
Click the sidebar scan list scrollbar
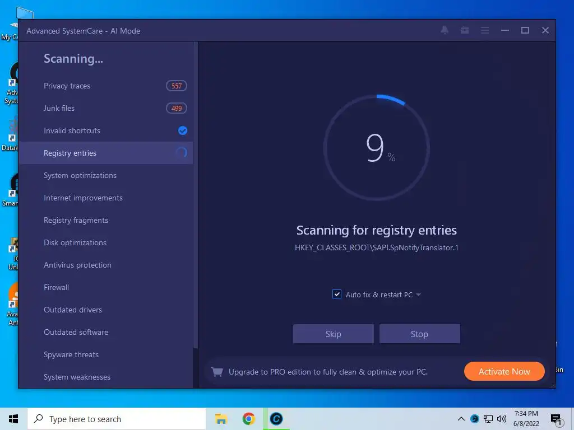click(x=196, y=194)
